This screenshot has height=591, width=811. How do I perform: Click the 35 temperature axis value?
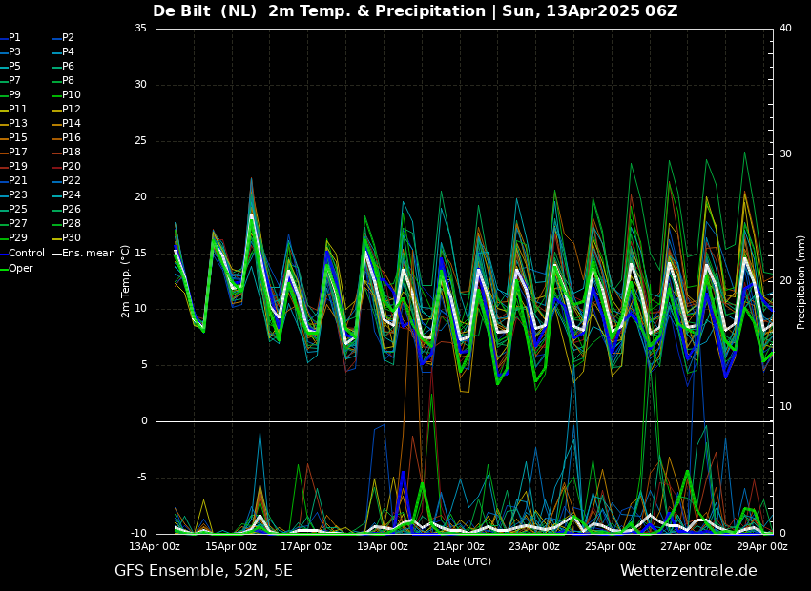click(x=140, y=28)
